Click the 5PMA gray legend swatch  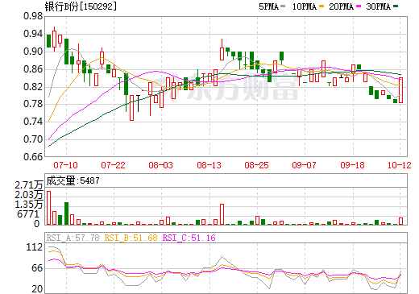tap(283, 6)
